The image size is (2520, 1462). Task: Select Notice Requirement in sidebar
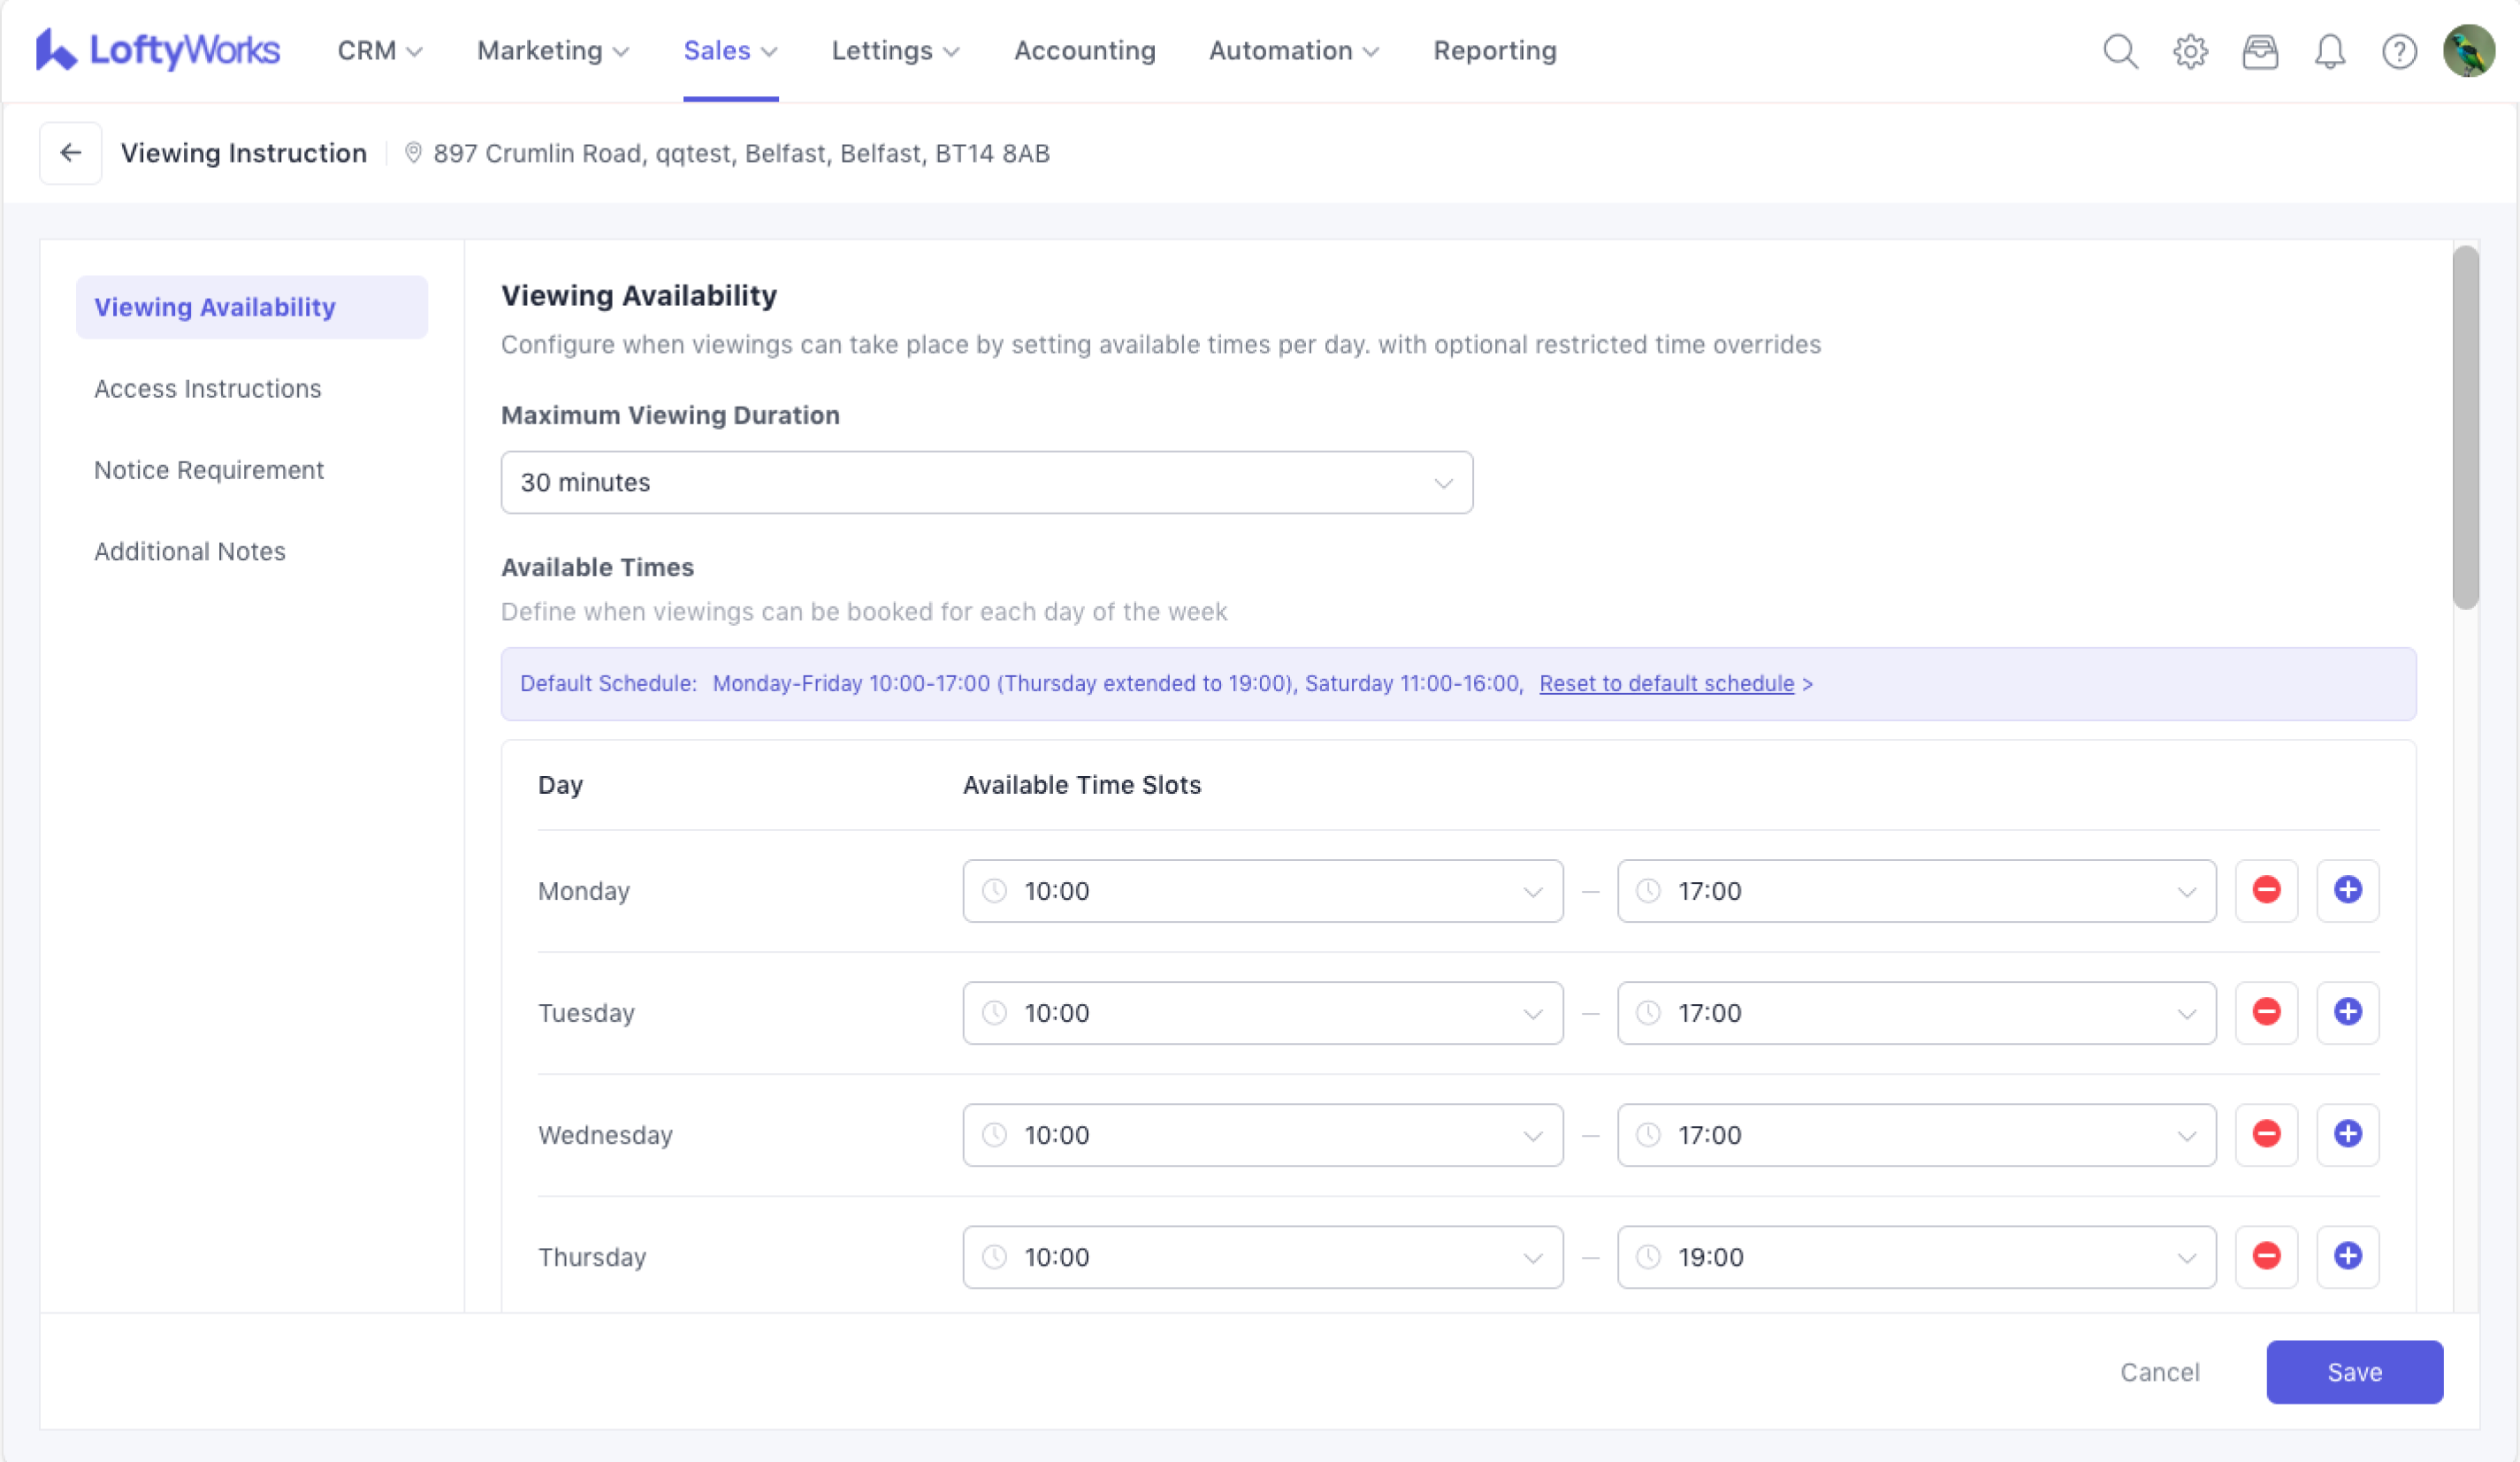click(209, 470)
